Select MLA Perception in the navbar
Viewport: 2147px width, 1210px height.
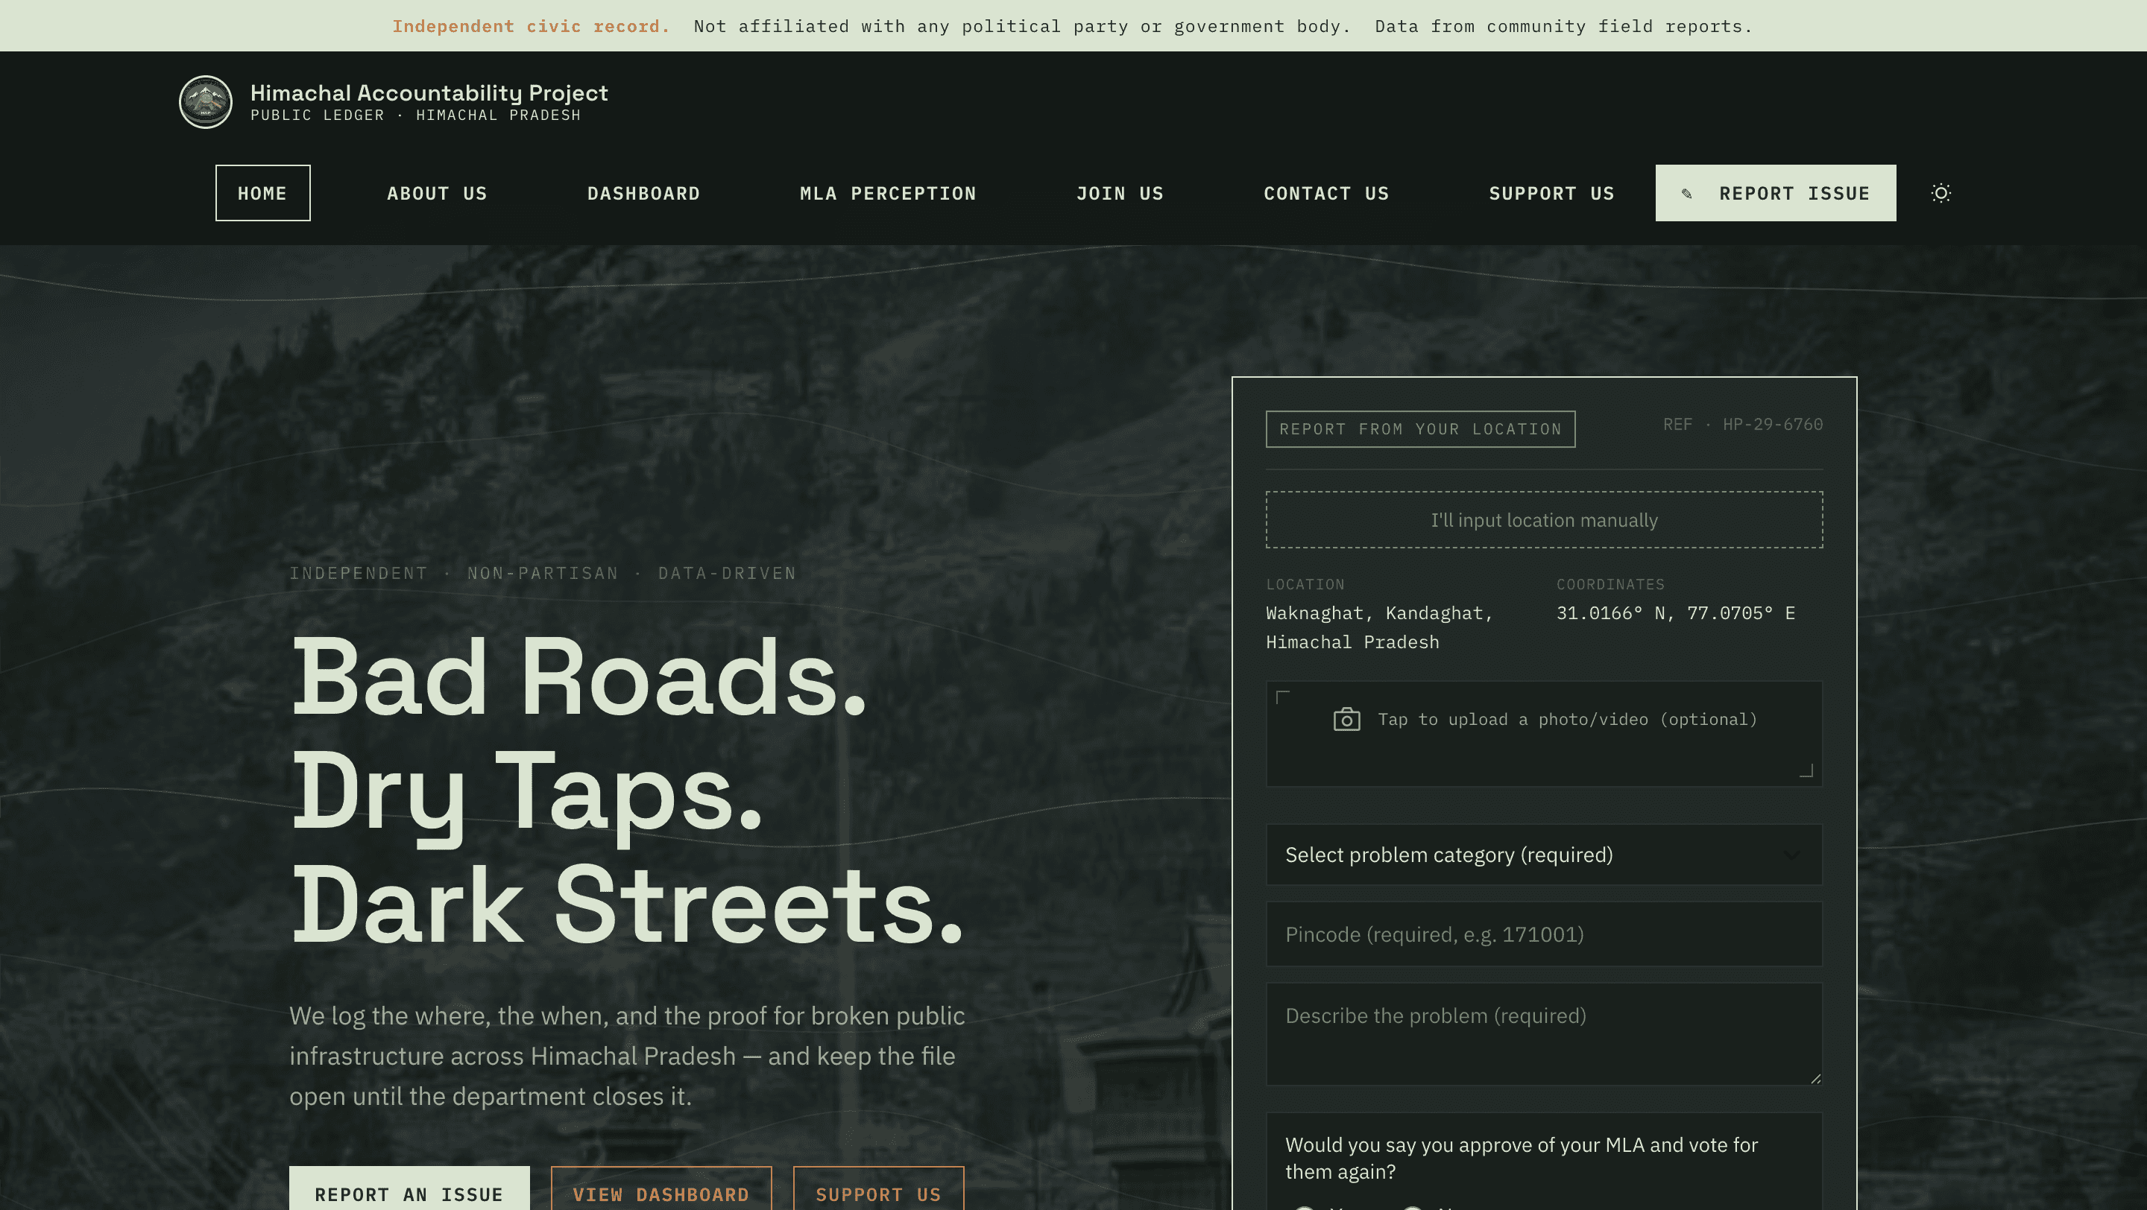(x=888, y=193)
